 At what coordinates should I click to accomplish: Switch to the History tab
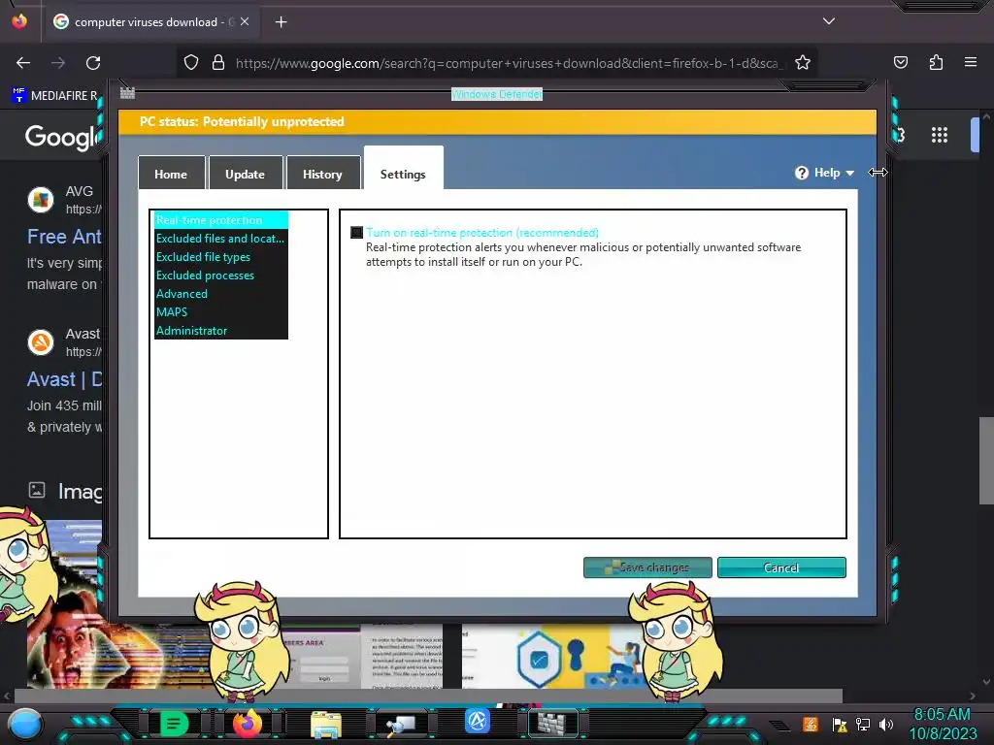click(x=322, y=174)
